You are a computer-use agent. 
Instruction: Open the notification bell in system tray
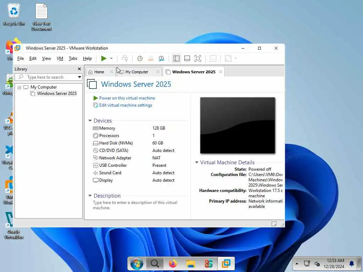(x=352, y=263)
